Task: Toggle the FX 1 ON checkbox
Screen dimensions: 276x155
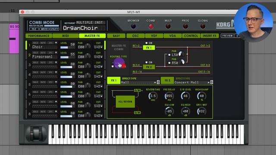Action: click(147, 43)
